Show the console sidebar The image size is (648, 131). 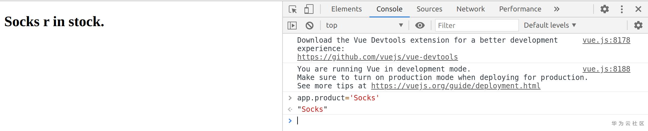[292, 26]
